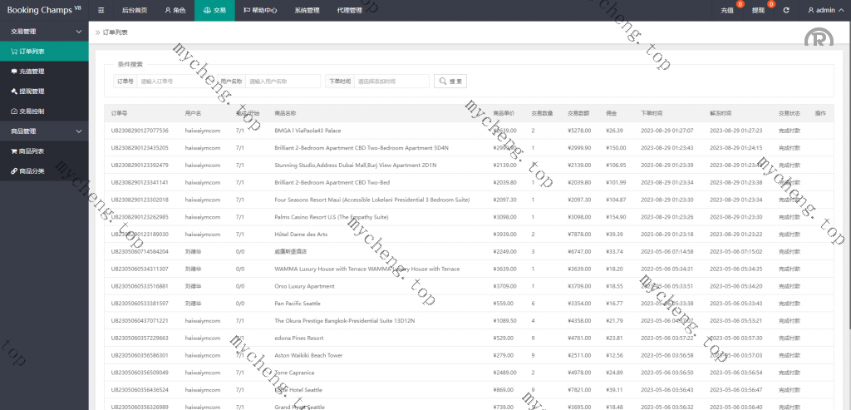
Task: Open 商品列表 in the sidebar
Action: point(32,151)
